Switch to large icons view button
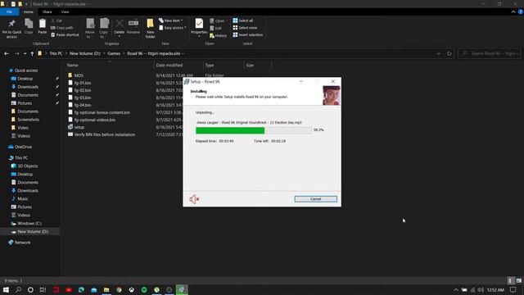 click(518, 280)
